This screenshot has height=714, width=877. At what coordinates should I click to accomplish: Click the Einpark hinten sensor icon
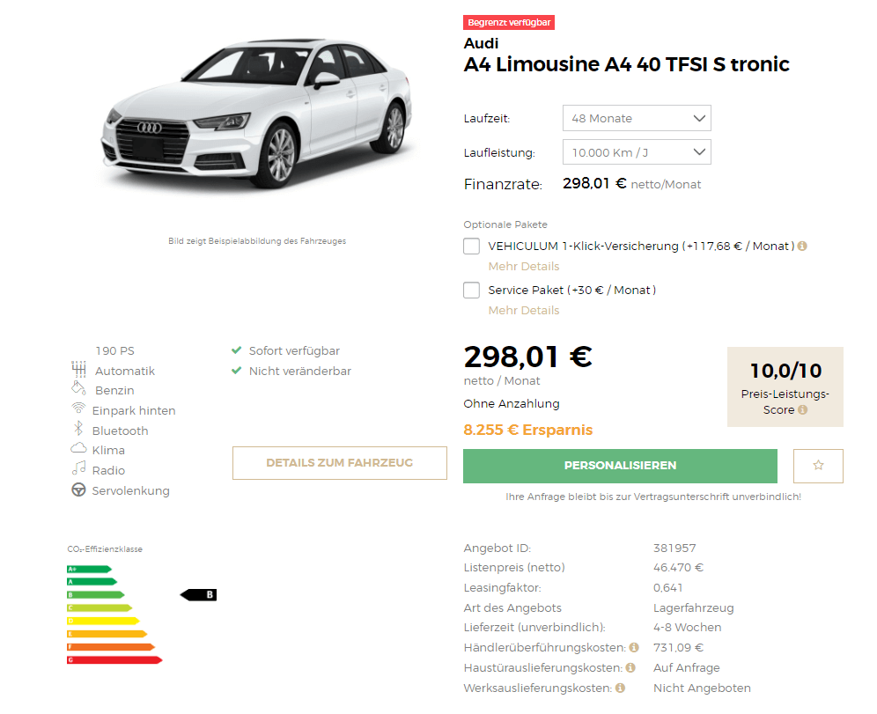pyautogui.click(x=79, y=409)
